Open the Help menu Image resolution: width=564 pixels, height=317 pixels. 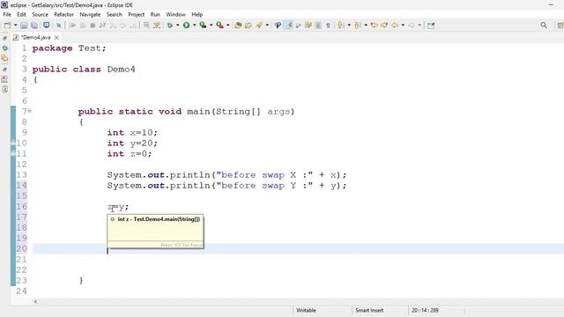pyautogui.click(x=197, y=14)
